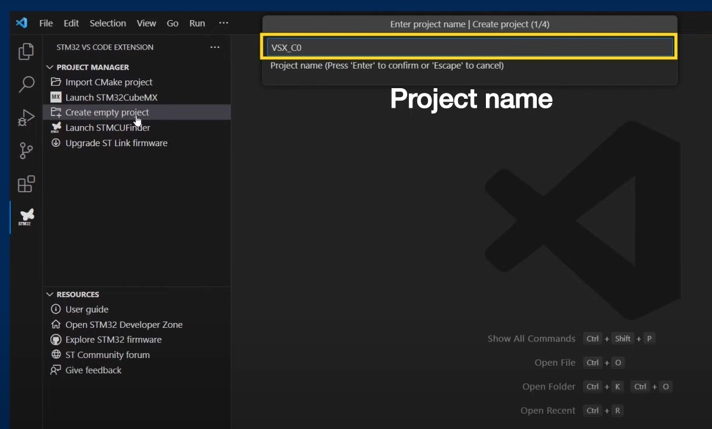Click the 'Enter project name | Create project (1/4)' title

click(x=470, y=24)
